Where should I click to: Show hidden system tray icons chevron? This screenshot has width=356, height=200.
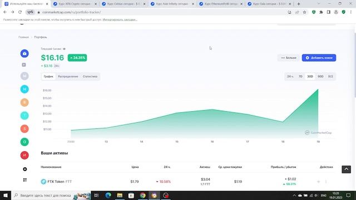coord(294,196)
